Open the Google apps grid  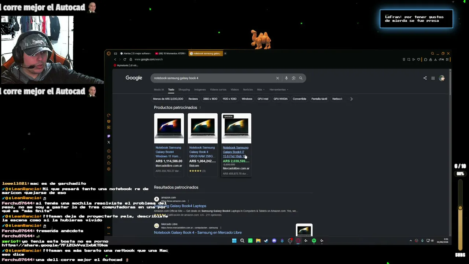point(433,78)
